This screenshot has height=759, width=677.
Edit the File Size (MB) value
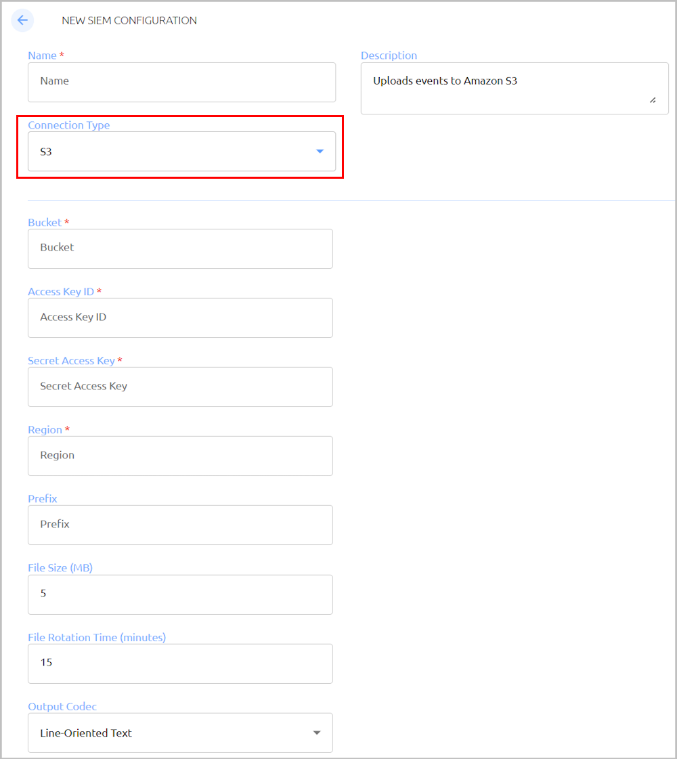(x=180, y=595)
